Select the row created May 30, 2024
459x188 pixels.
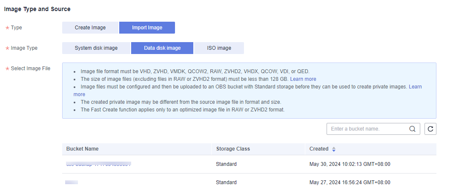point(249,164)
